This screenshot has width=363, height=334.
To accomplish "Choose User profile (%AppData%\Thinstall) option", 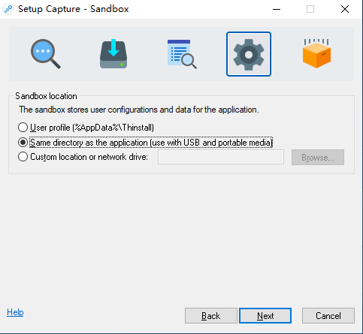I will 86,128.
